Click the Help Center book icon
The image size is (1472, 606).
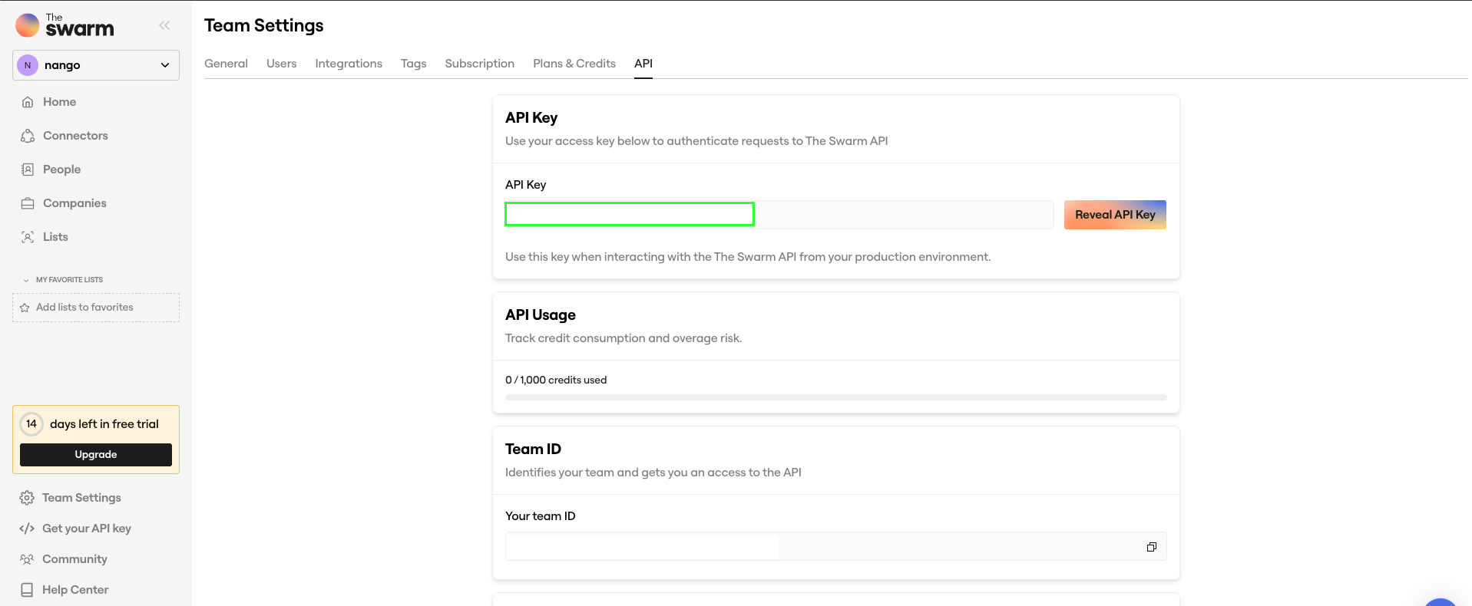click(x=27, y=590)
